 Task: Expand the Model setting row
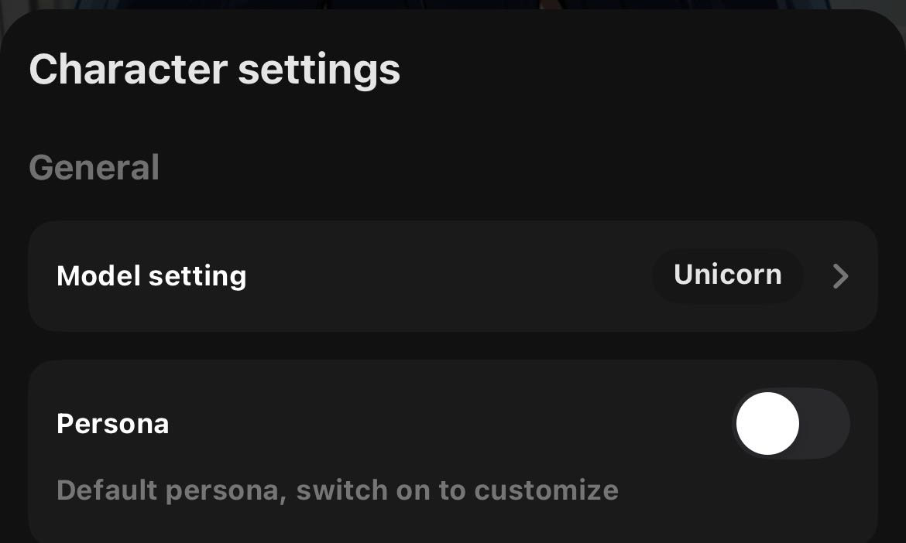point(453,276)
